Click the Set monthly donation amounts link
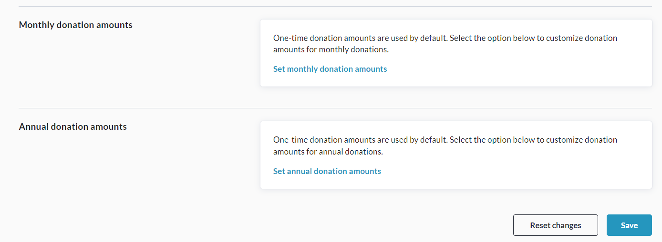Screen dimensions: 662x242 (330, 69)
